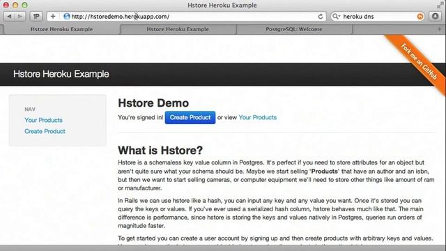
Task: Click the "What is Hstore?" heading
Action: point(160,151)
